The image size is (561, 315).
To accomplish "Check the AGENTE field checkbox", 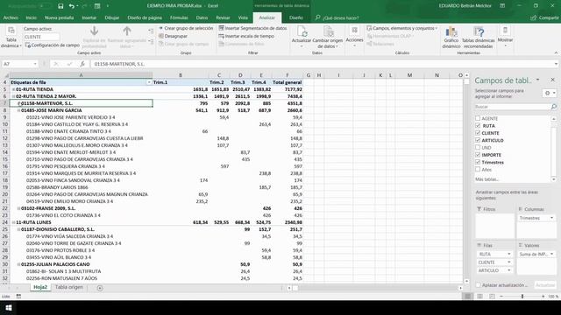I will click(x=478, y=118).
